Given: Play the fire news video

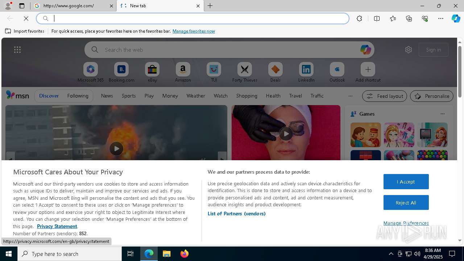Looking at the screenshot, I should coord(116,149).
